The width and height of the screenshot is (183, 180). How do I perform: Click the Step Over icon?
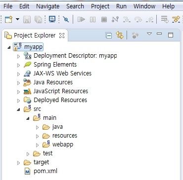(138, 20)
